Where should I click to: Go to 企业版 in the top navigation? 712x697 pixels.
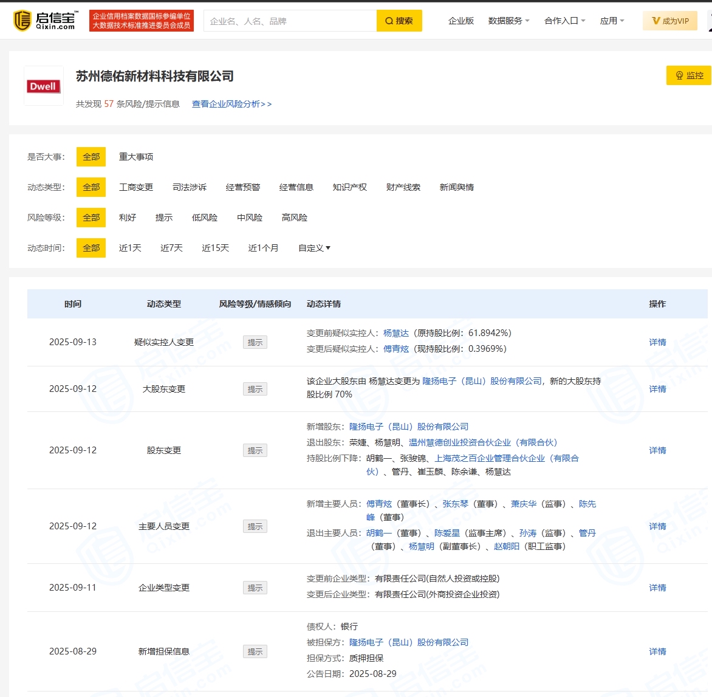tap(460, 21)
